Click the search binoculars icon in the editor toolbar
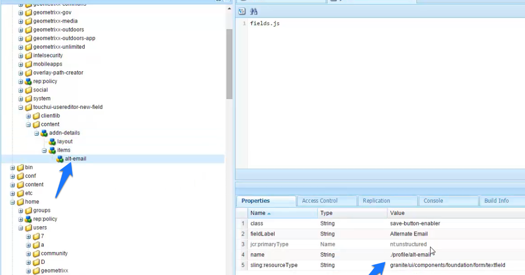This screenshot has height=275, width=525. 253,11
